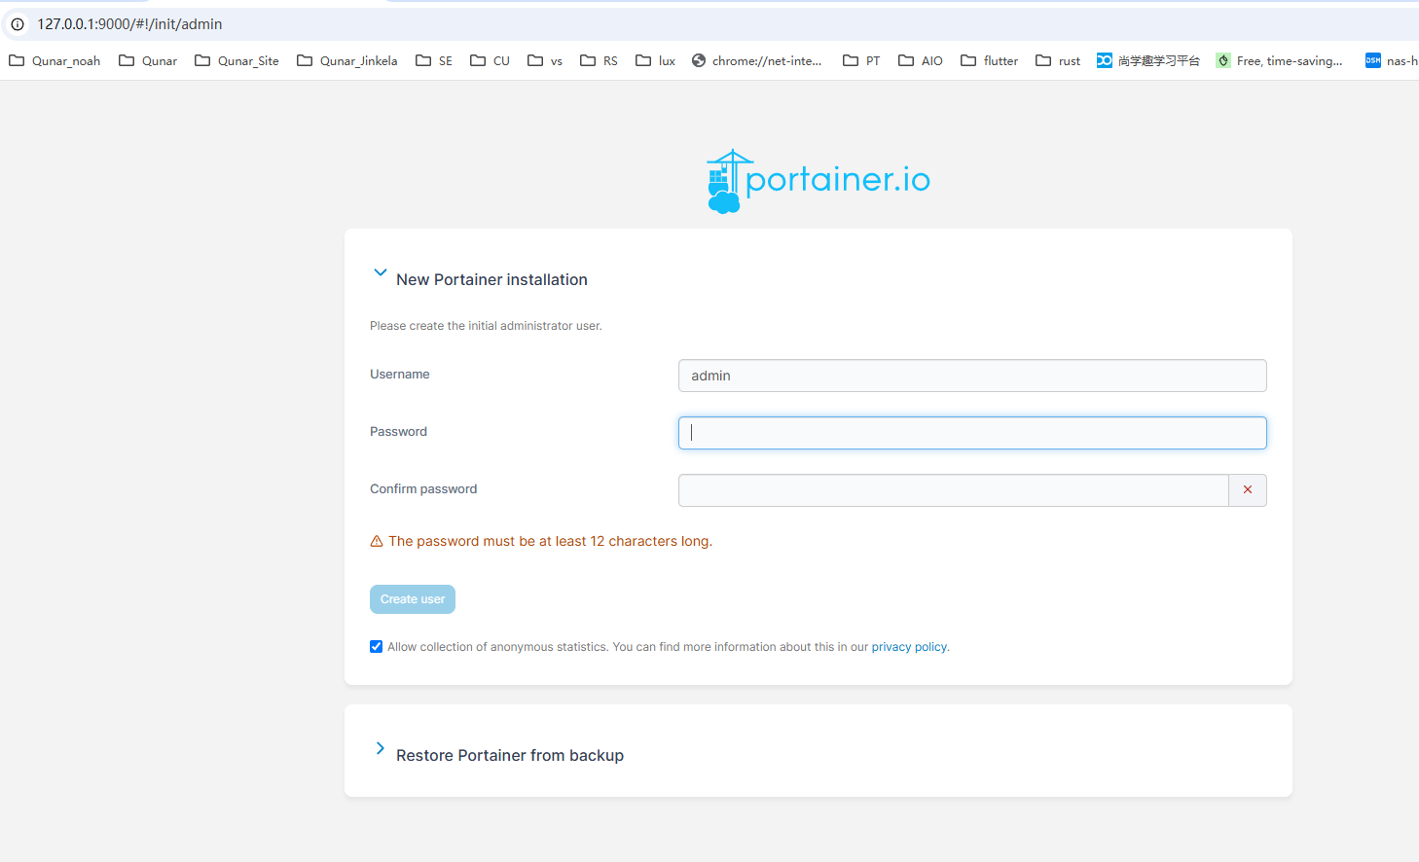Open the vs bookmark folder
Viewport: 1419px width, 862px height.
(545, 60)
